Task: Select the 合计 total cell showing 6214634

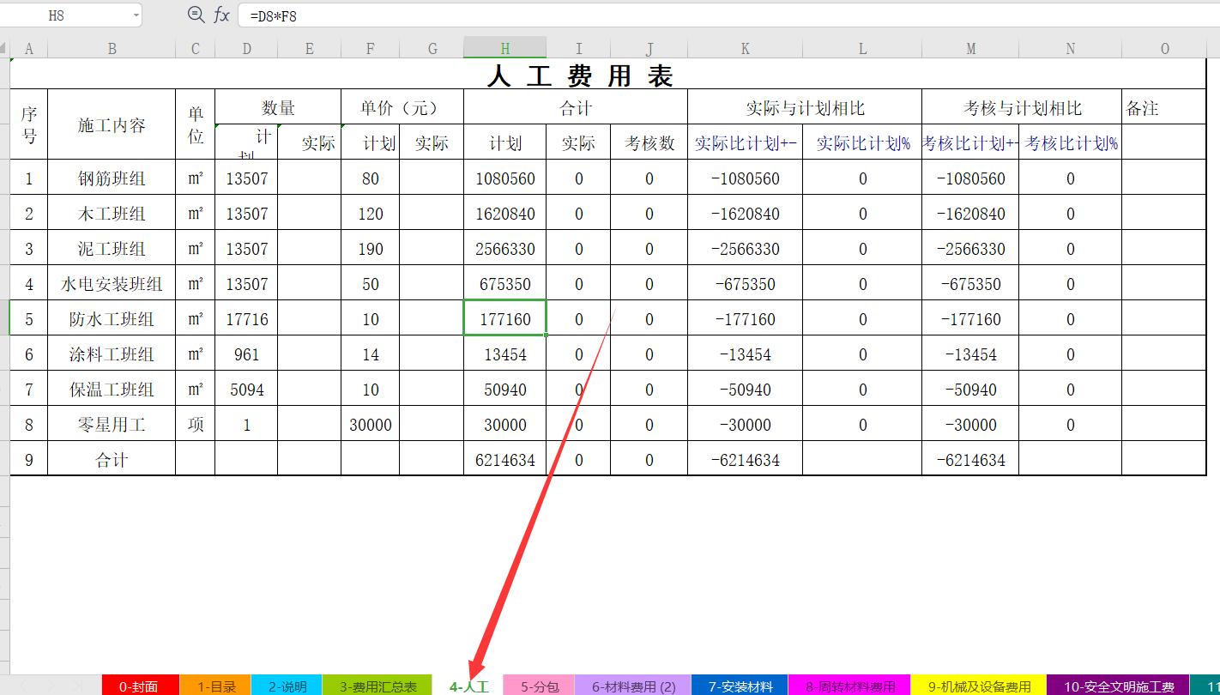Action: point(504,459)
